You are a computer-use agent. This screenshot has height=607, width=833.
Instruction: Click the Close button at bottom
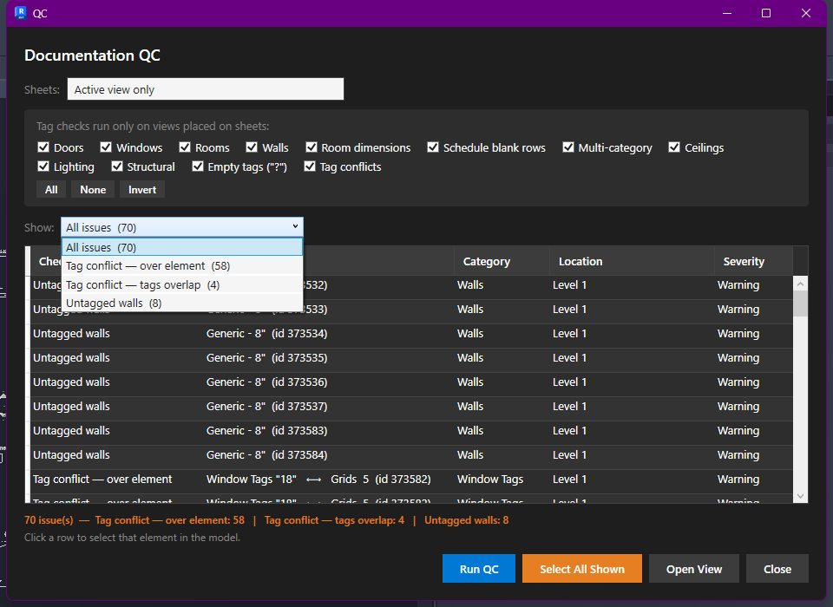click(777, 569)
